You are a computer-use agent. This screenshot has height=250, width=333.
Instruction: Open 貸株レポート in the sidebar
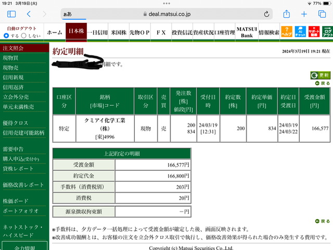coord(18,169)
